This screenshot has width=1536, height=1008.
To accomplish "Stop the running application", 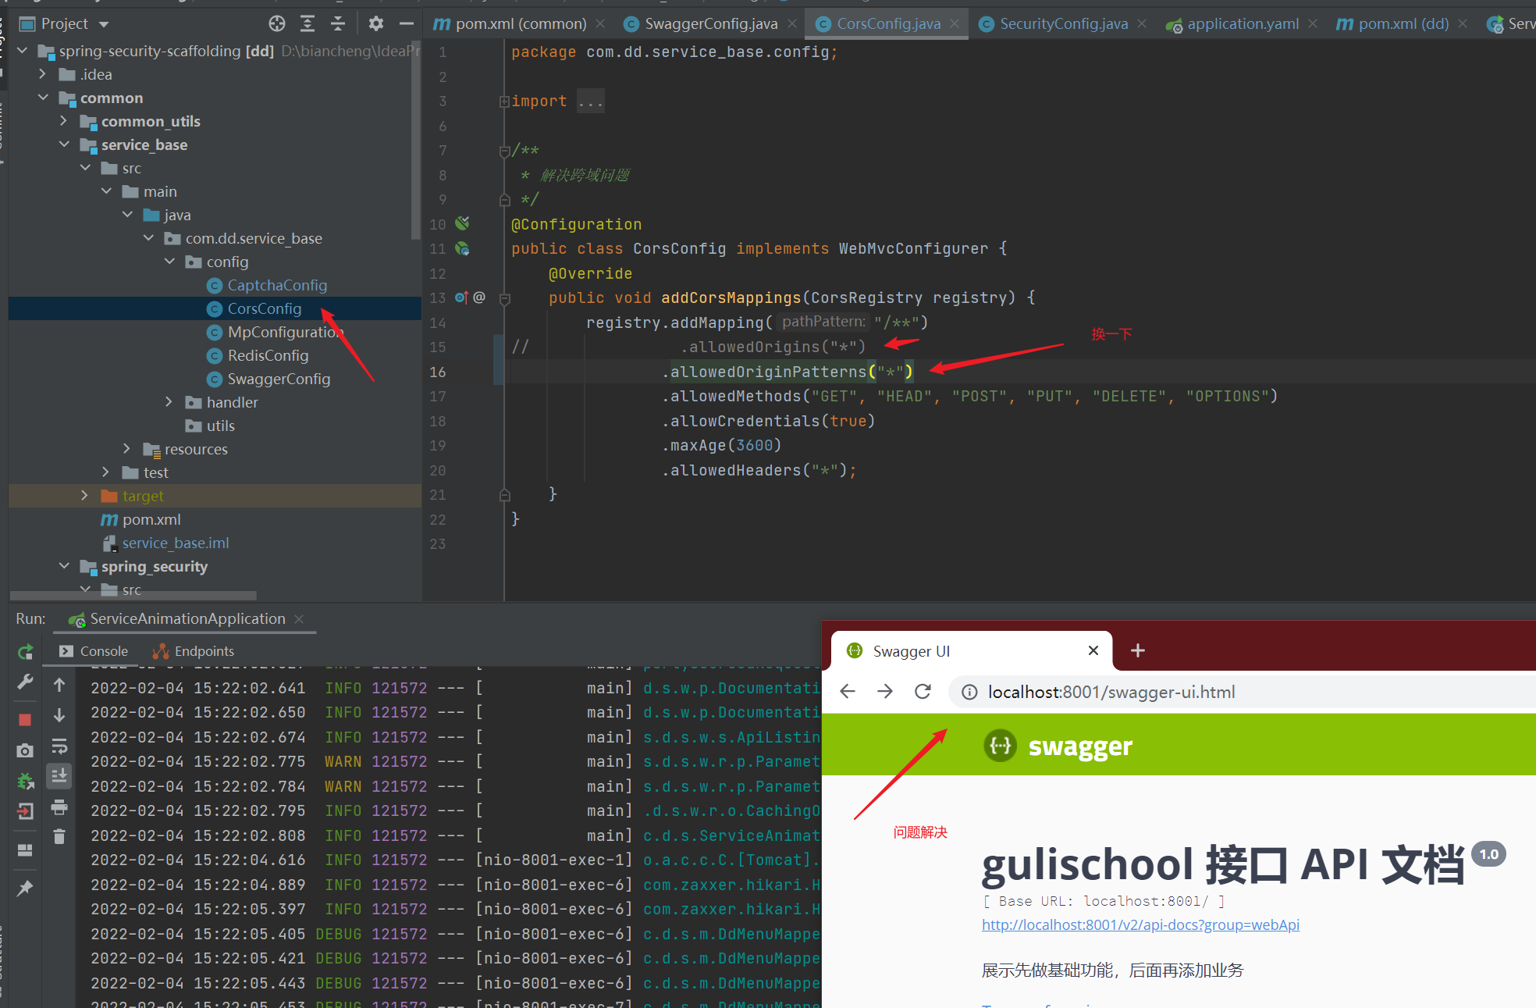I will click(25, 718).
